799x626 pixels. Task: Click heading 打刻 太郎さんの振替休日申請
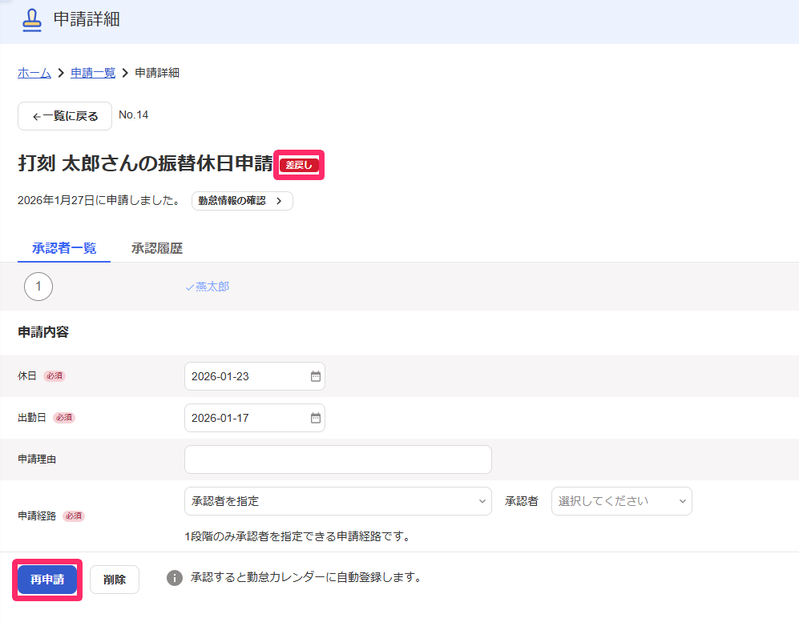[146, 163]
